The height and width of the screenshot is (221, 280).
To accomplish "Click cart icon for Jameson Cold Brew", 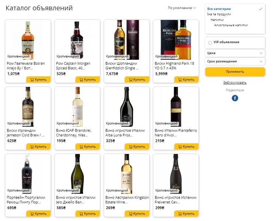I will click(32, 147).
